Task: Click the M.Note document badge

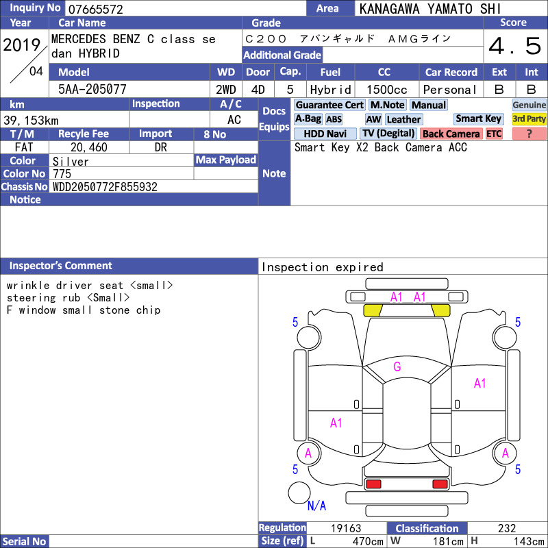Action: 388,105
